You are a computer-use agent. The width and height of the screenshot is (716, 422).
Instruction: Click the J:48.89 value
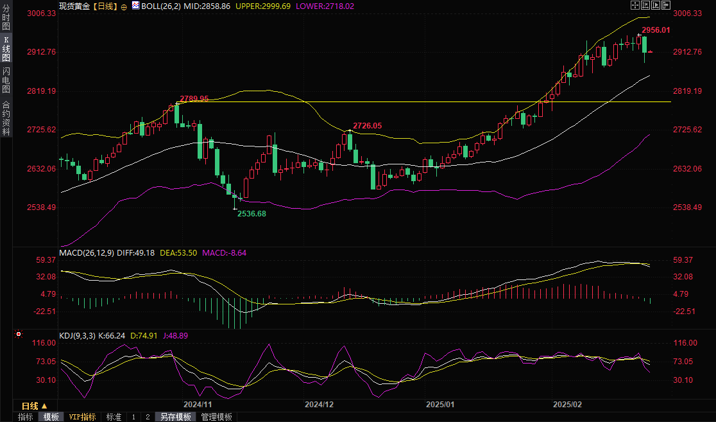(x=175, y=335)
